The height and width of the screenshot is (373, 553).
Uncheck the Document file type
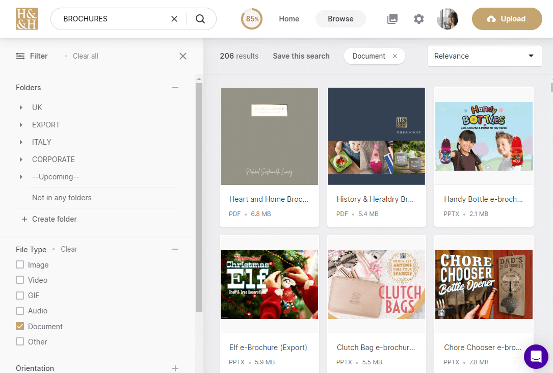20,327
